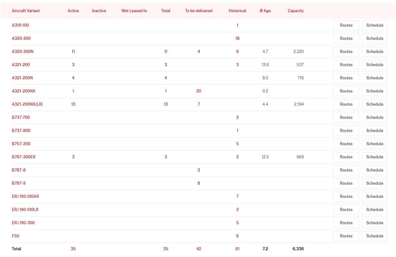
Task: Open Schedule for A320-200 row
Action: click(375, 39)
